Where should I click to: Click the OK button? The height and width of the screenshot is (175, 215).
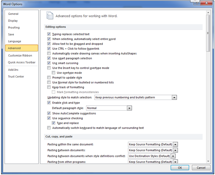[180, 168]
